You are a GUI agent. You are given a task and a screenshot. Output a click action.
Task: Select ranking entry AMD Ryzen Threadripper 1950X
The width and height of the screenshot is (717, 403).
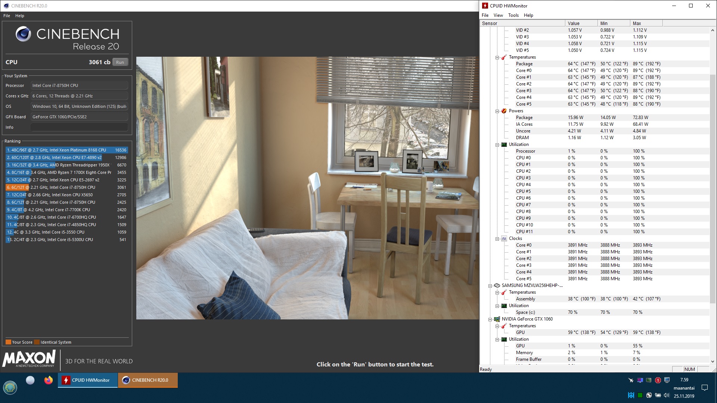coord(67,165)
